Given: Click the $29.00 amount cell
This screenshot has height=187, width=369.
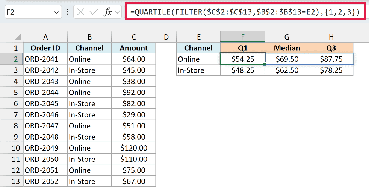Looking at the screenshot, I should 134,115.
